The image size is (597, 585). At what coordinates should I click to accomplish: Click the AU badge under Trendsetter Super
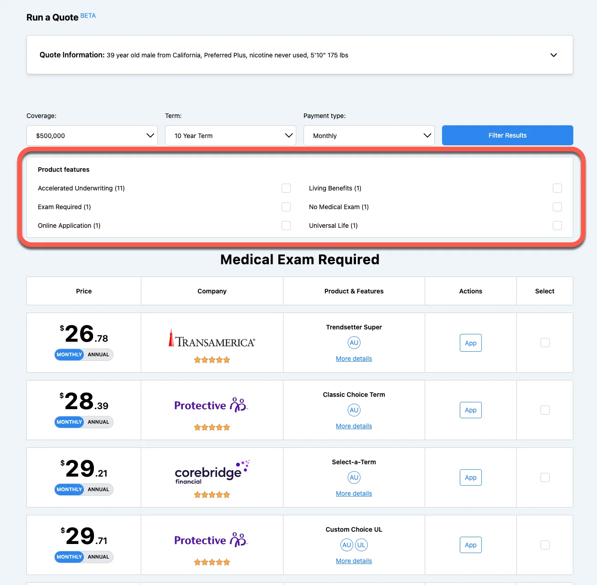tap(354, 343)
